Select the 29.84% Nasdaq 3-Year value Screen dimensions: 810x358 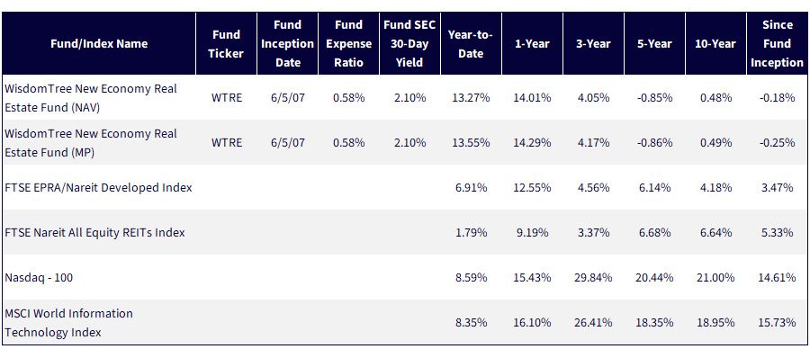[x=593, y=277]
